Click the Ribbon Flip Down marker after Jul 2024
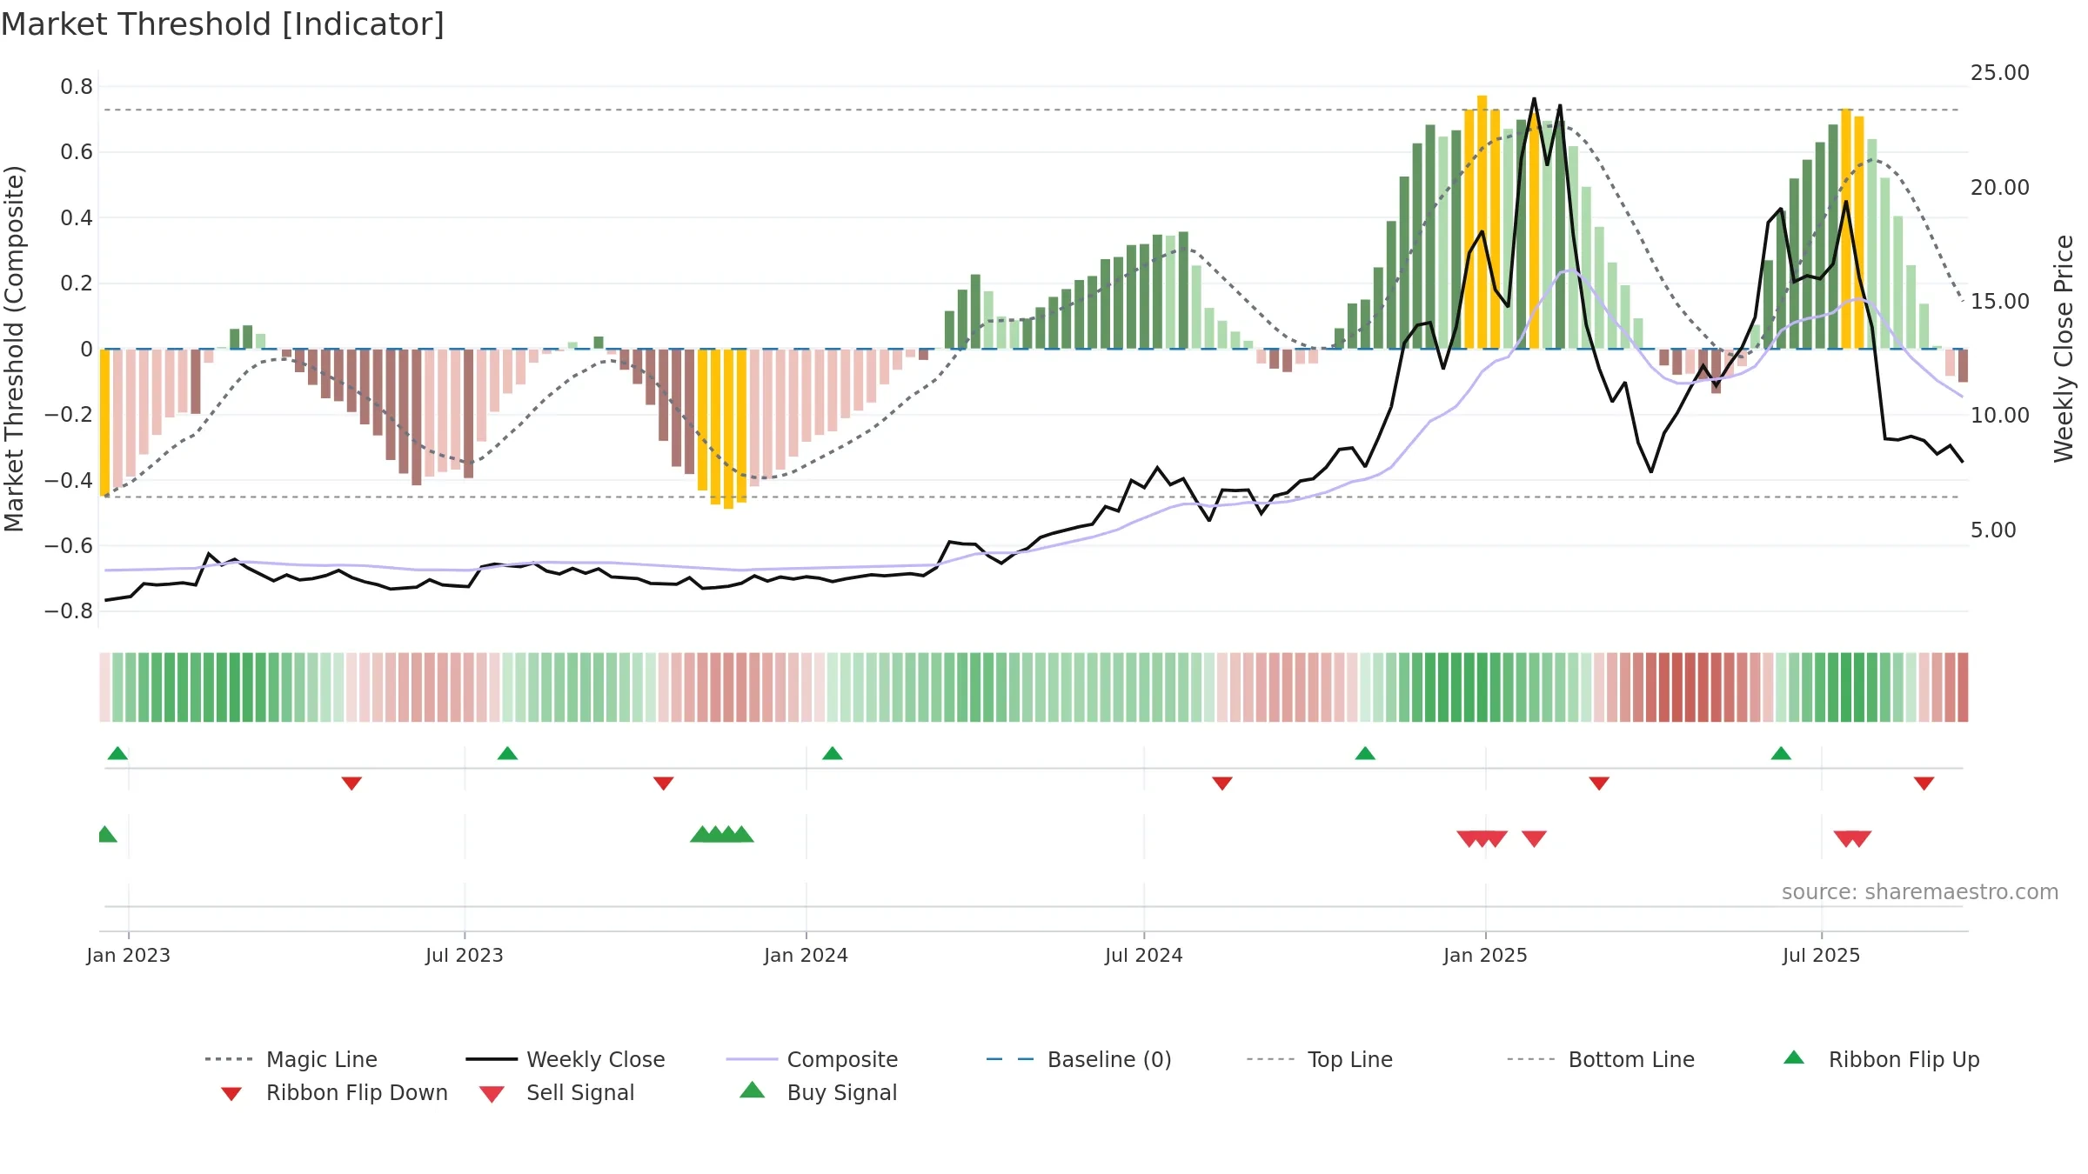The width and height of the screenshot is (2088, 1174). click(x=1222, y=784)
